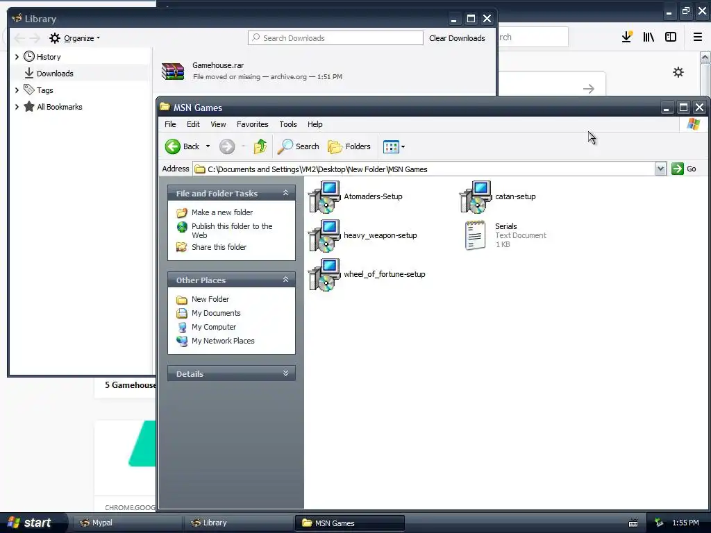The image size is (711, 533).
Task: Open the View menu
Action: tap(218, 124)
